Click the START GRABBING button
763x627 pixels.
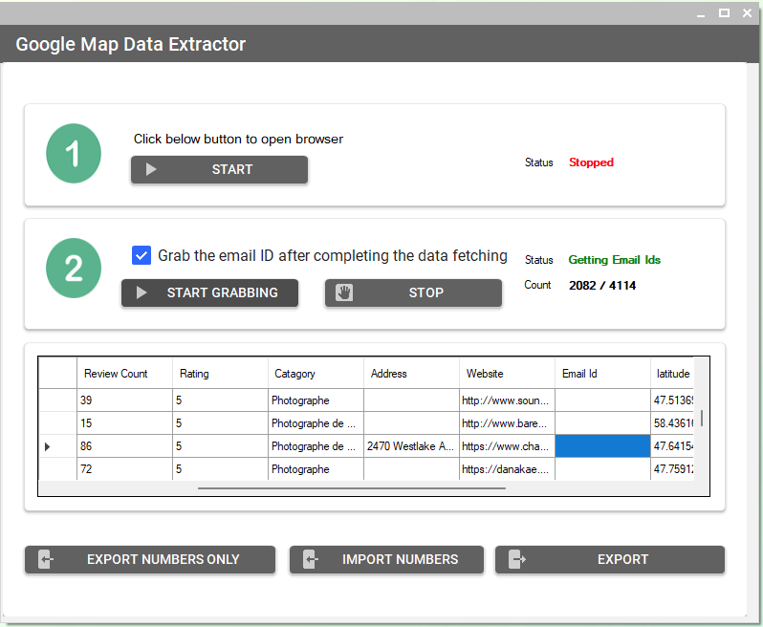coord(209,292)
